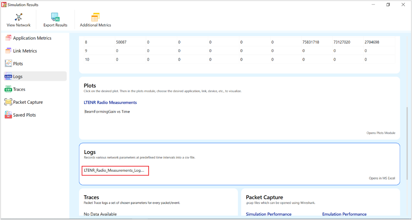Open the BeamFormingGain vs Time plot
Image resolution: width=412 pixels, height=220 pixels.
[107, 112]
